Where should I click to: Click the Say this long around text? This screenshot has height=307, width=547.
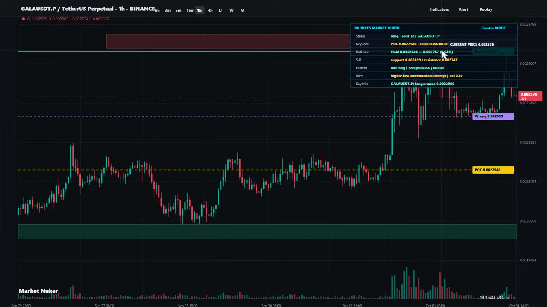[x=422, y=84]
